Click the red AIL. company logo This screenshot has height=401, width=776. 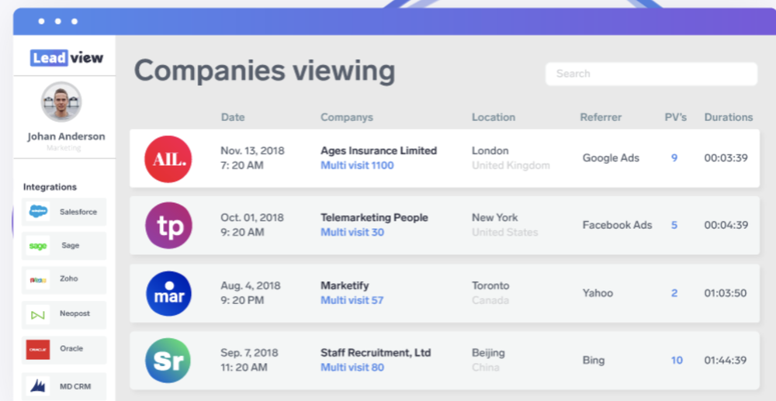pyautogui.click(x=168, y=159)
